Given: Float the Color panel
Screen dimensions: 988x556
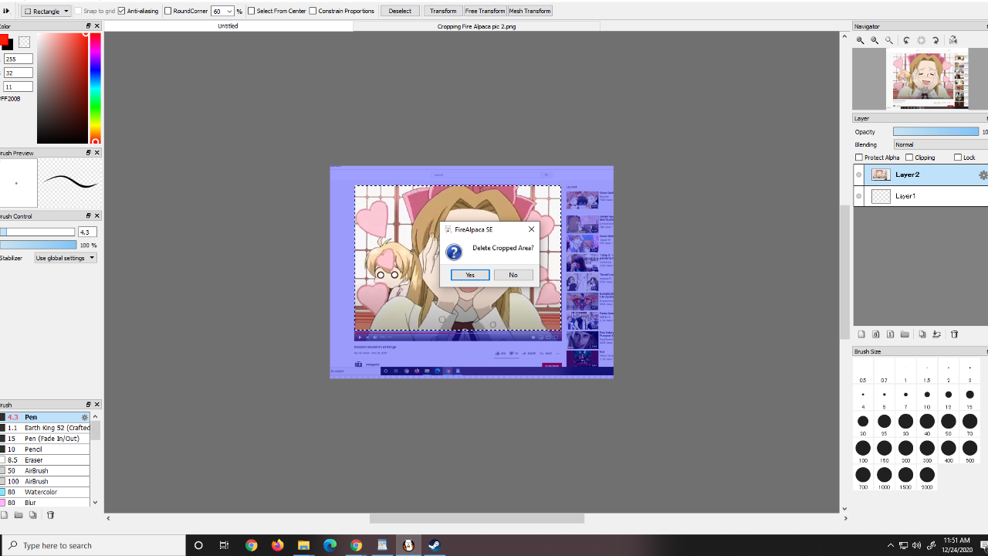Looking at the screenshot, I should 89,26.
